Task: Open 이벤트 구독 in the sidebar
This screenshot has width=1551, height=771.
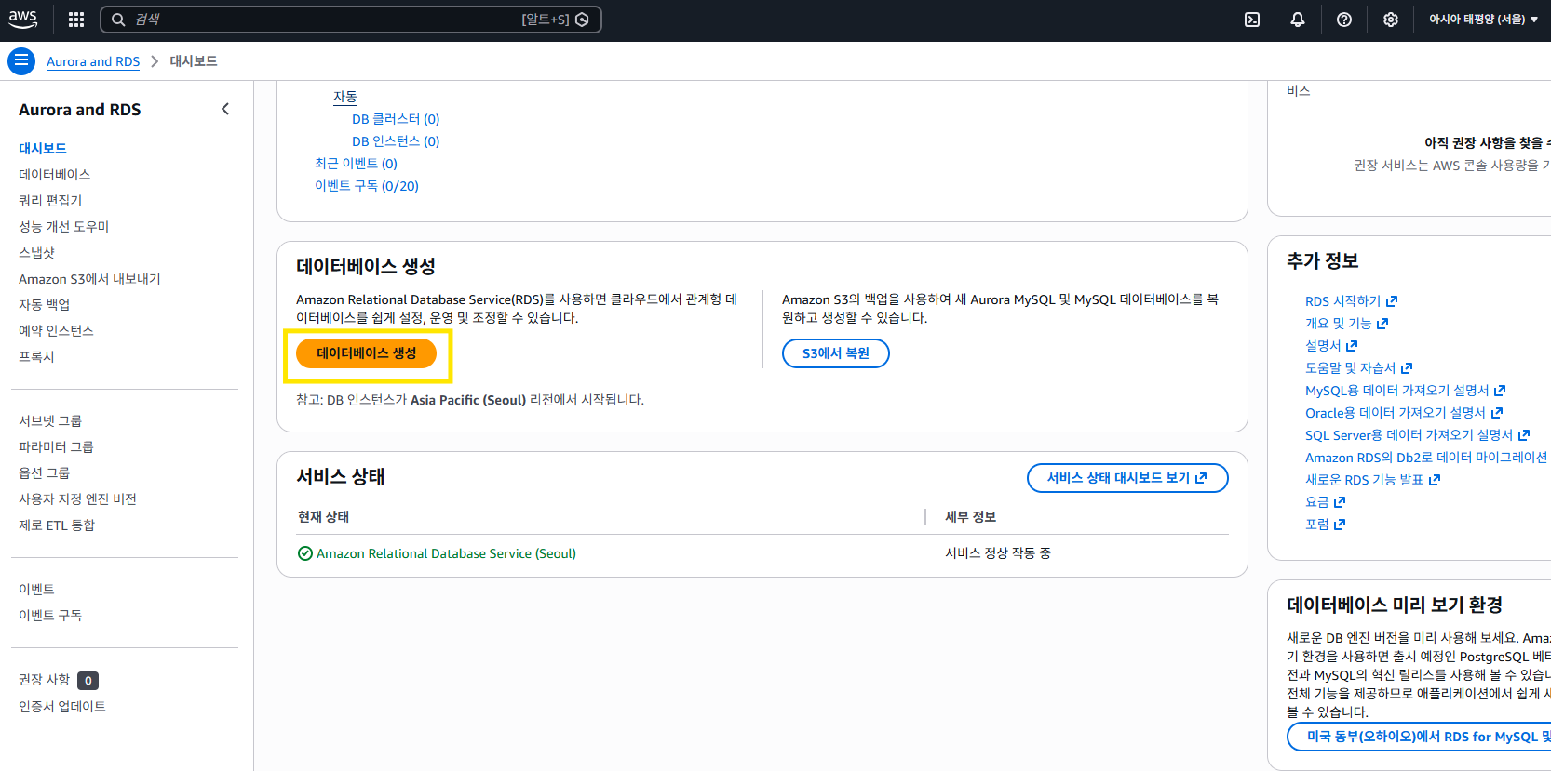Action: pos(50,615)
